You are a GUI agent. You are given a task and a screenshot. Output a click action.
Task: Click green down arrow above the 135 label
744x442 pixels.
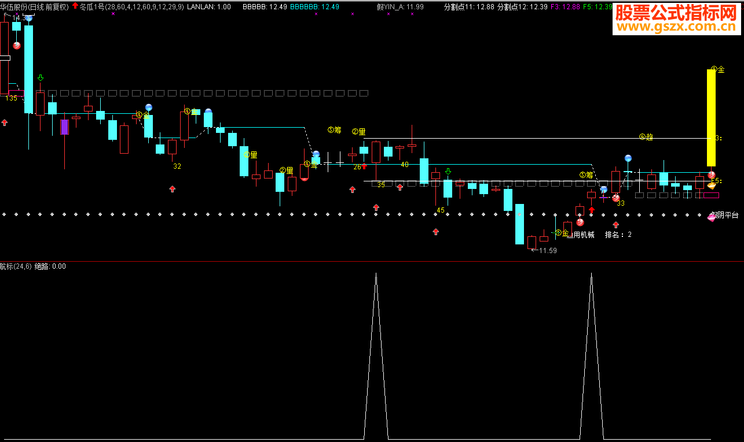(x=40, y=78)
